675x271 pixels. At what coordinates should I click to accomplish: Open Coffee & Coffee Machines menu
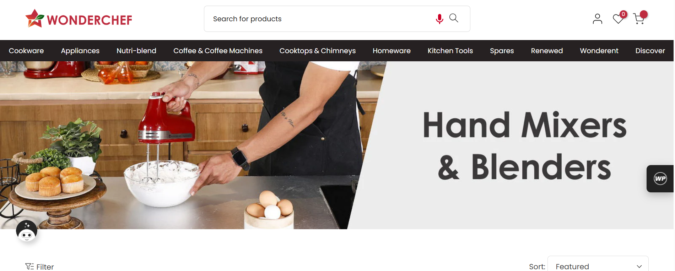pyautogui.click(x=218, y=51)
